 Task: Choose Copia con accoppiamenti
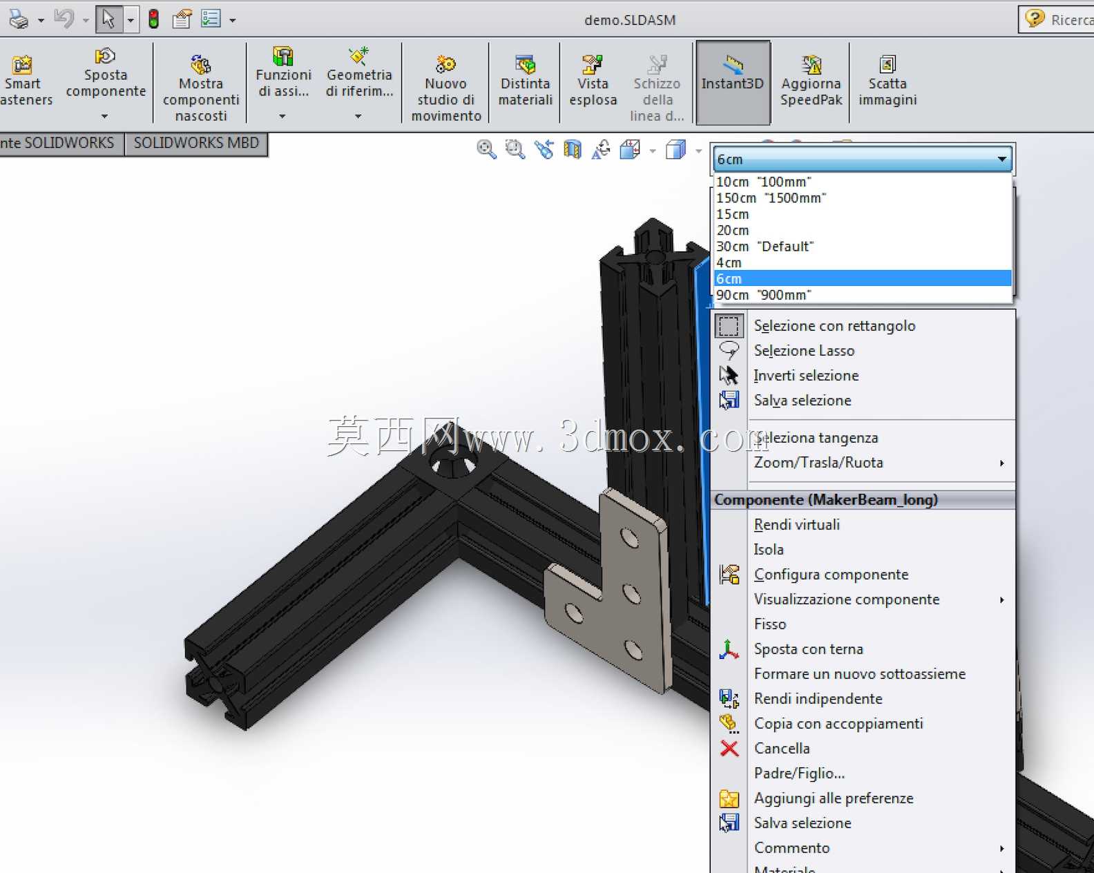point(838,724)
